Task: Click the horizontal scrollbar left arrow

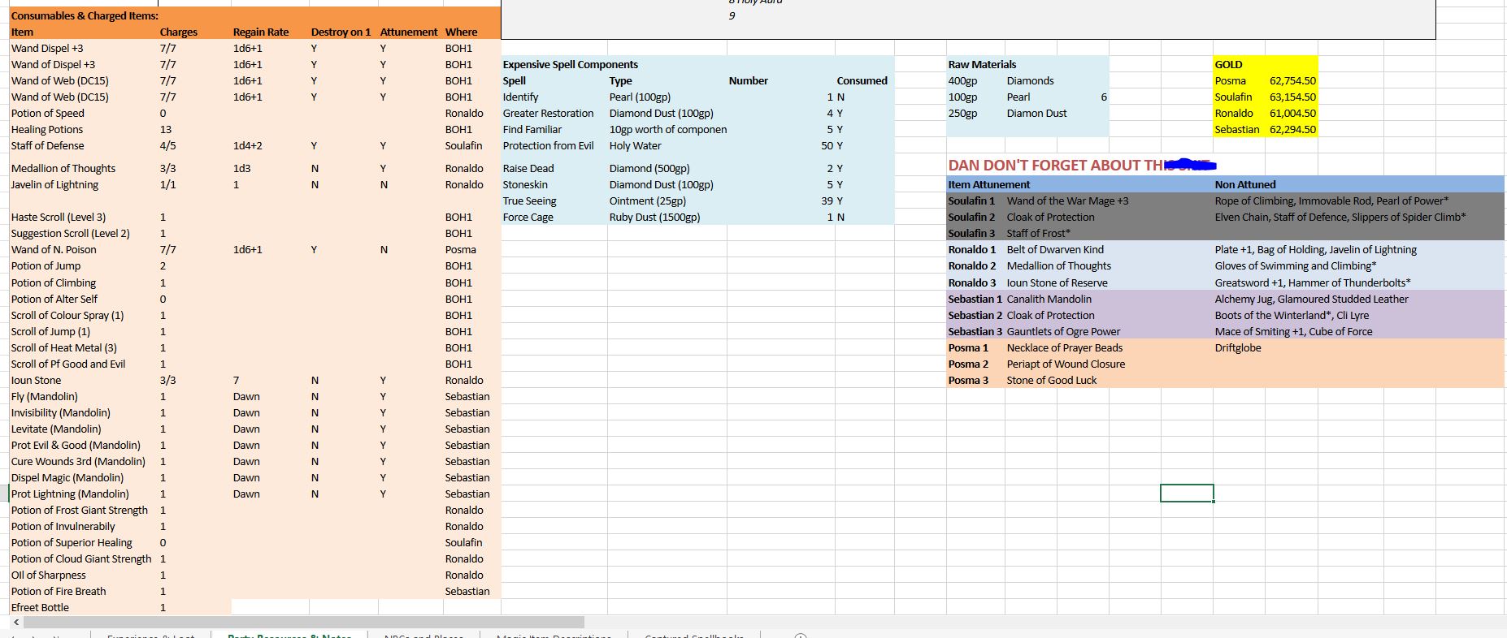Action: (15, 622)
